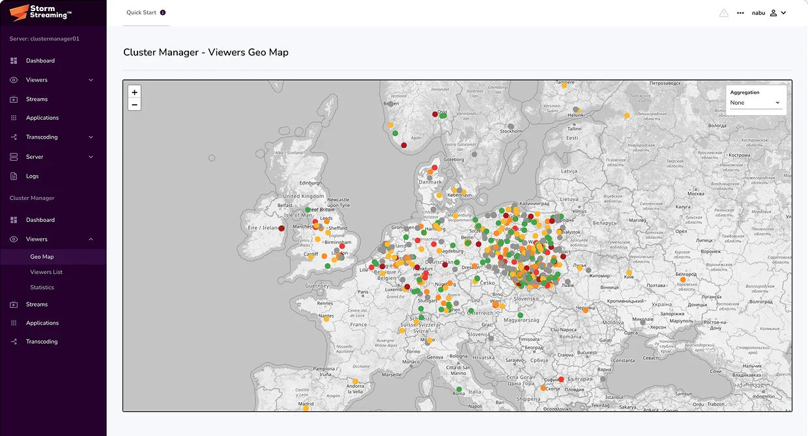Expand the Viewers menu in top sidebar
The height and width of the screenshot is (436, 808).
pos(91,79)
